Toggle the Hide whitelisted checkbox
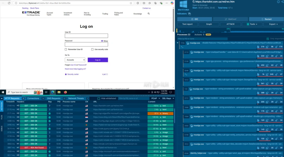This screenshot has height=157, width=284. [99, 98]
